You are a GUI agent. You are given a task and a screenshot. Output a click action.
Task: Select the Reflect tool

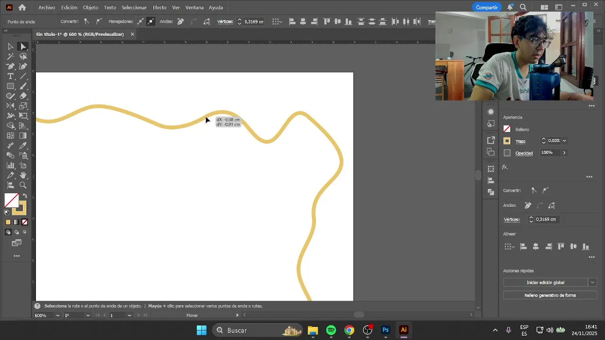pos(10,106)
